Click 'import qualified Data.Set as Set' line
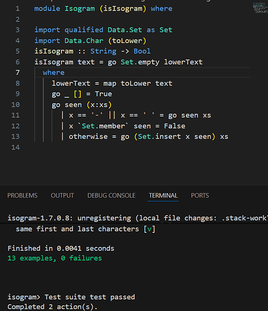The image size is (268, 311). [103, 30]
